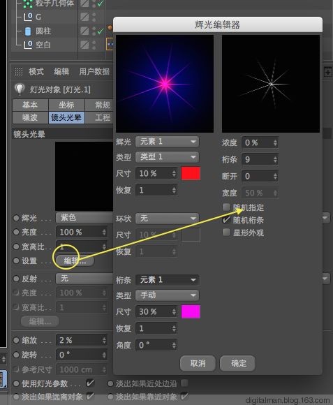The width and height of the screenshot is (333, 405).
Task: Click the white streak preview thumbnail
Action: click(x=271, y=84)
